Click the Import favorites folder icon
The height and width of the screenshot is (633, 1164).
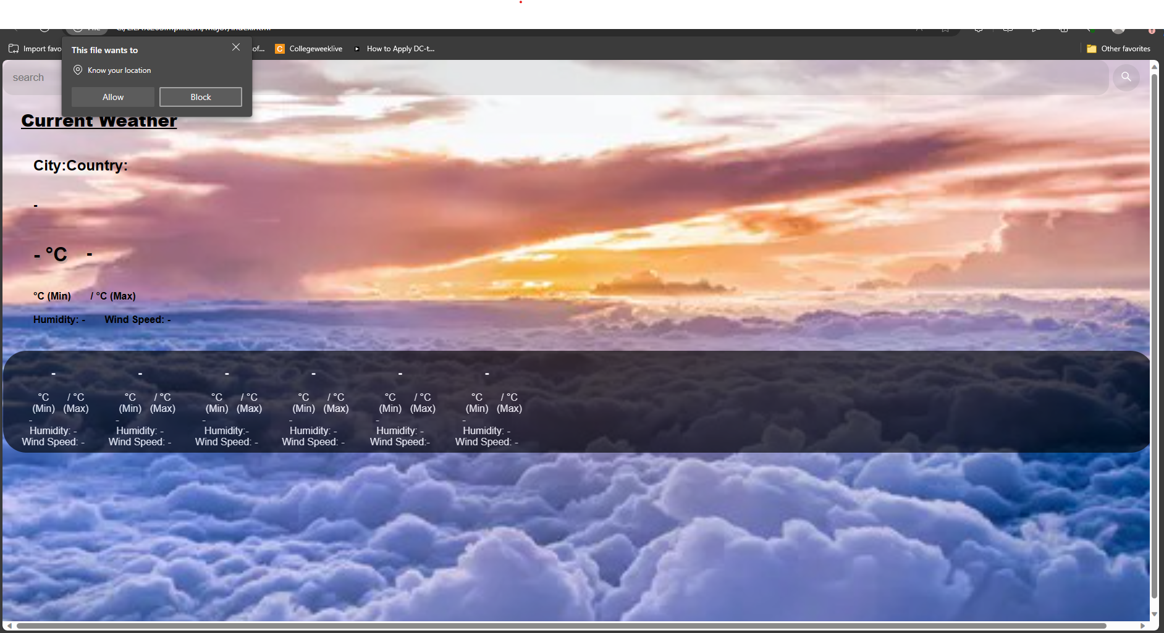[14, 48]
